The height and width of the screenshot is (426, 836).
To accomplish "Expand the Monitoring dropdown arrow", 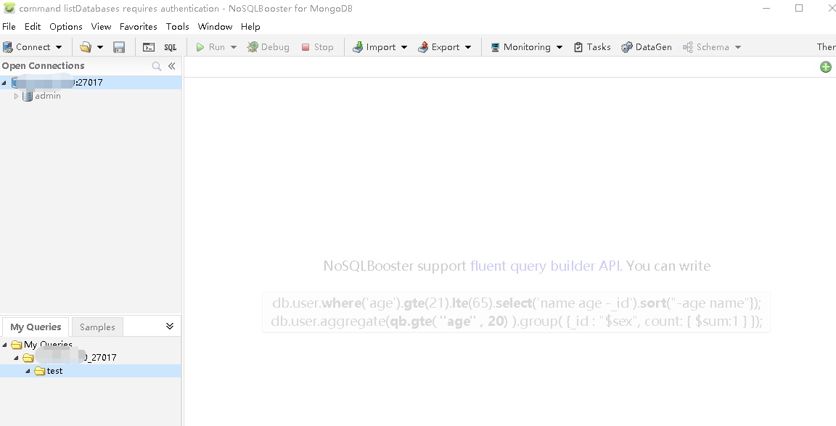I will pyautogui.click(x=560, y=47).
